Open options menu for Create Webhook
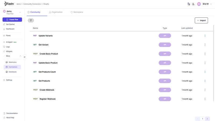Screen dimensions: 215x121 205,90
